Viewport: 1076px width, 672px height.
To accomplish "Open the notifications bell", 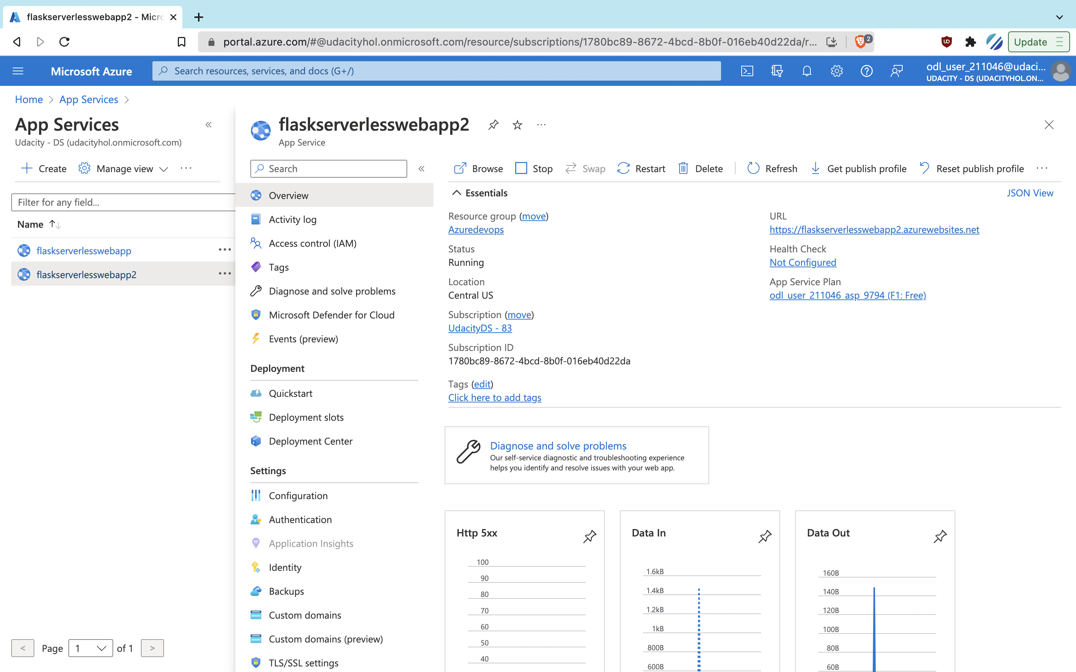I will point(807,71).
